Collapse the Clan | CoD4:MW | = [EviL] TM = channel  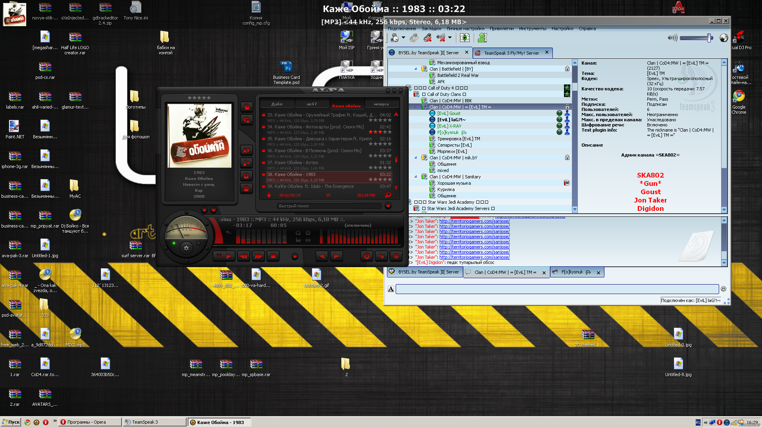click(416, 107)
